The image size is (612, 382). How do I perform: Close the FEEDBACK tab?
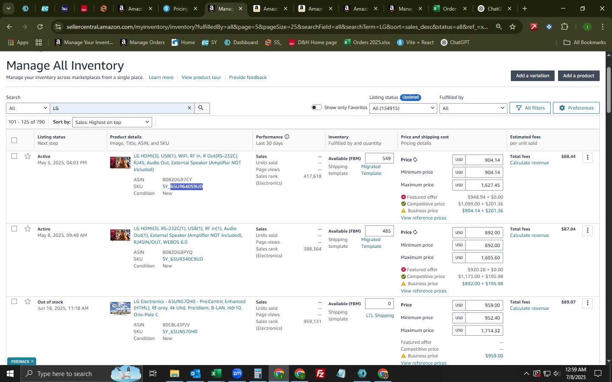pos(32,362)
